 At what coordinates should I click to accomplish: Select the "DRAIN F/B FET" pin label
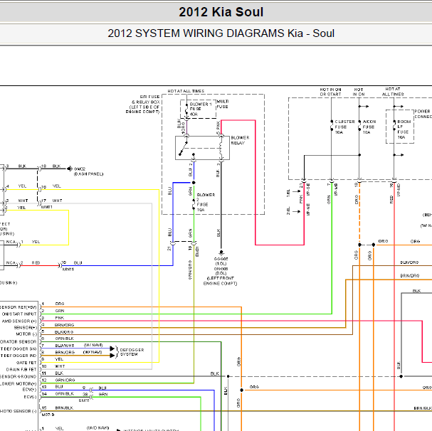[x=21, y=370]
